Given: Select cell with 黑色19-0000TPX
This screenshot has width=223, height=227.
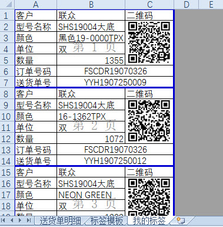Looking at the screenshot, I should tap(91, 37).
